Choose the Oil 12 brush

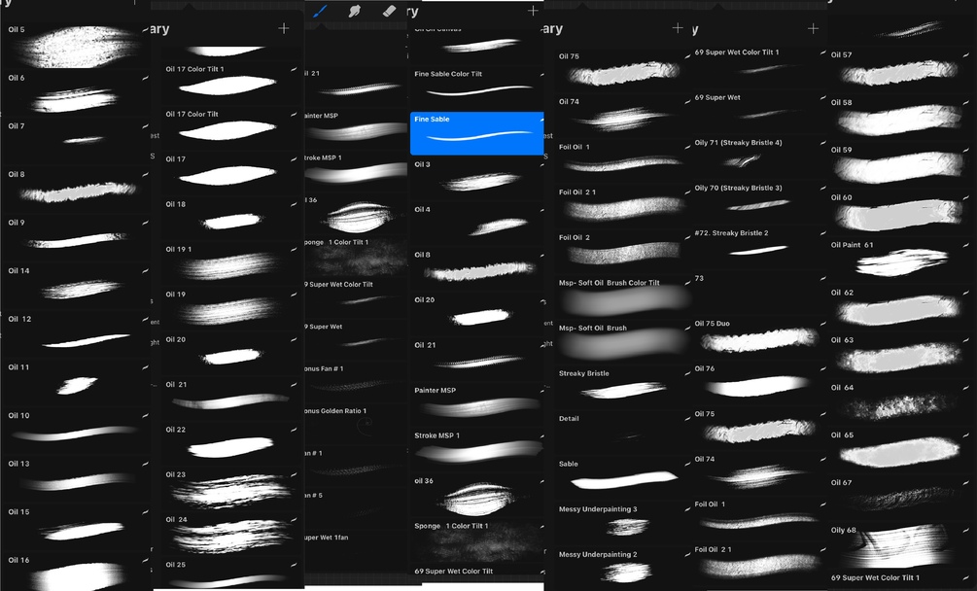pos(76,335)
